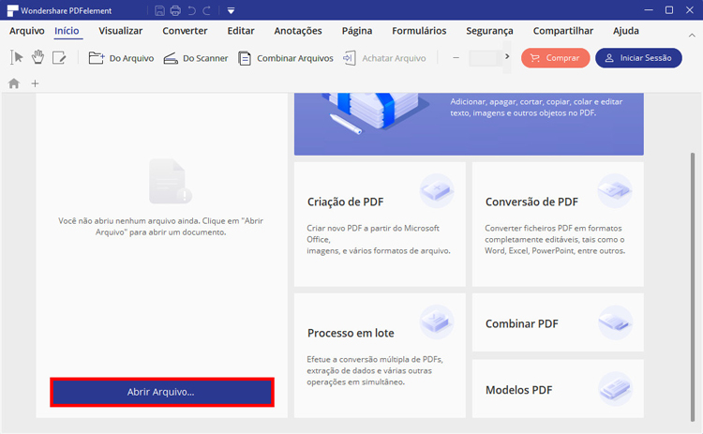Click the Redo arrow icon

pyautogui.click(x=207, y=10)
